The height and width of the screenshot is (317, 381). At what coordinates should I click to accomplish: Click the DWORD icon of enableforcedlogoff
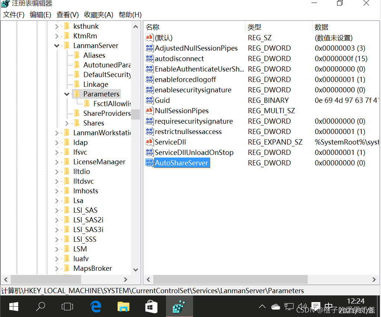pyautogui.click(x=150, y=79)
